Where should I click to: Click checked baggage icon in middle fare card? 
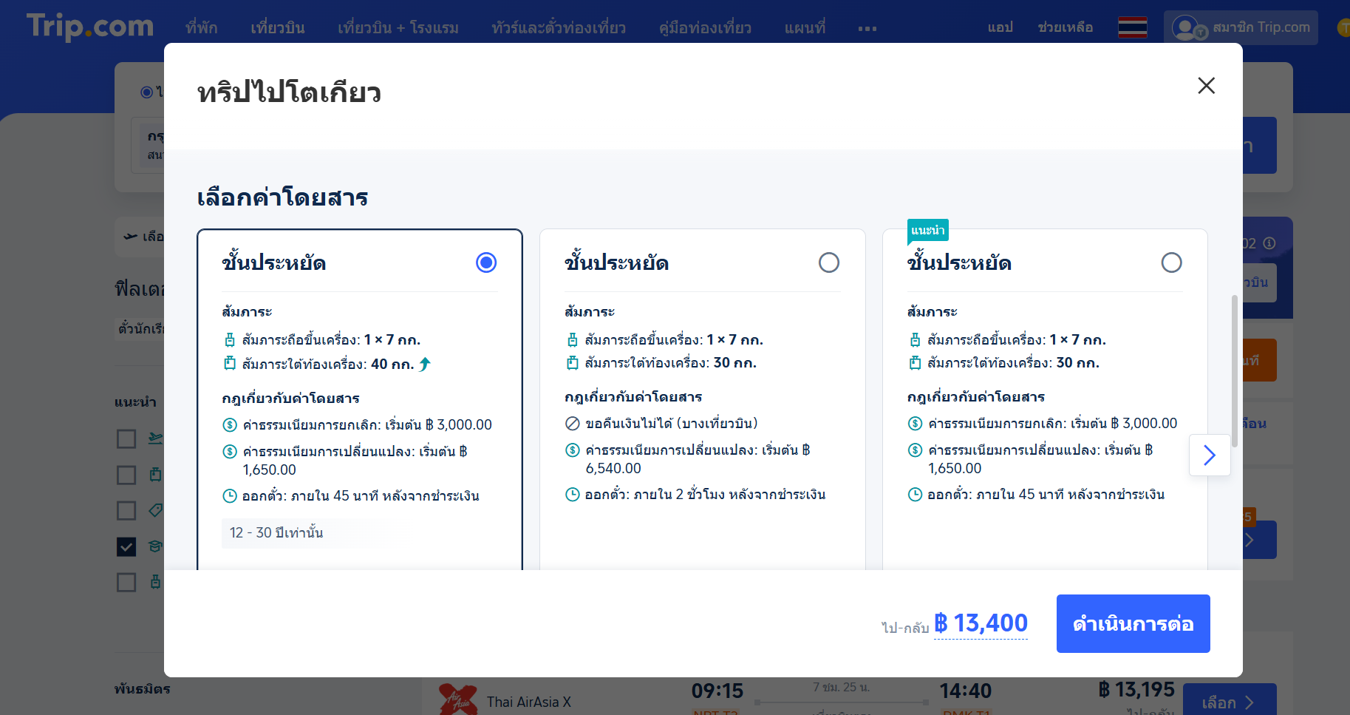[x=573, y=363]
